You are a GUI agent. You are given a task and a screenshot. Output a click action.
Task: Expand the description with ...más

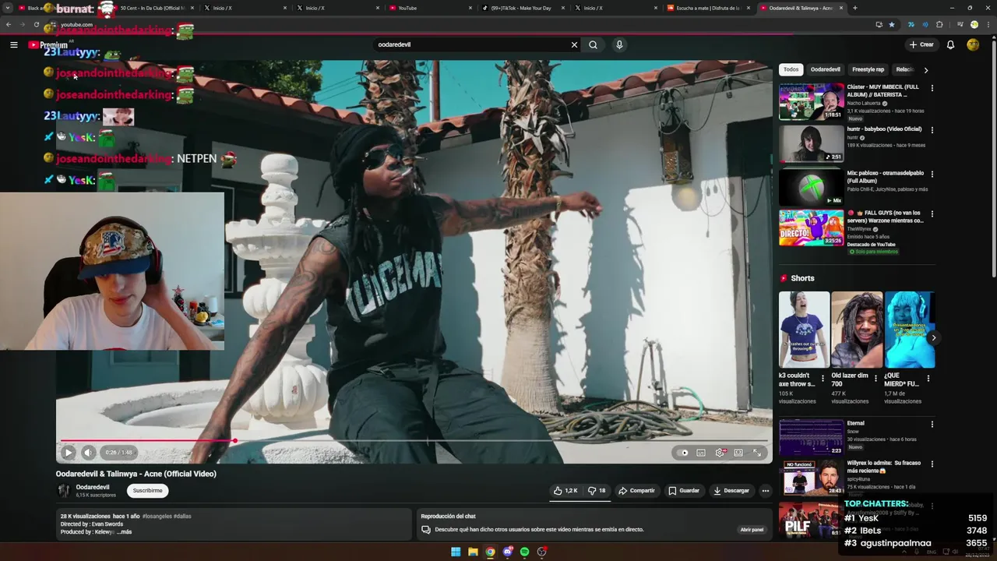click(x=124, y=532)
